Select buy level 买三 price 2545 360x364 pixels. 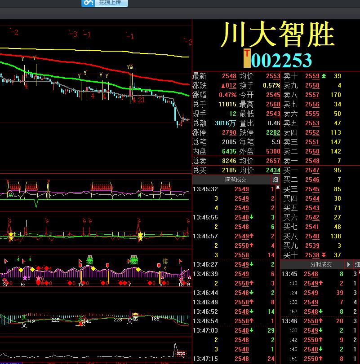(x=312, y=189)
